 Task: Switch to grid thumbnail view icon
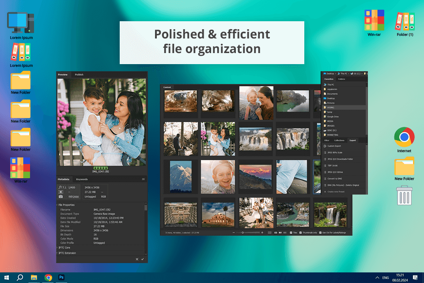coord(276,232)
